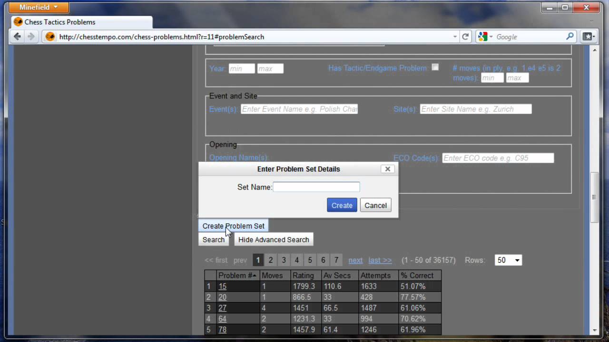Screen dimensions: 609x342
Task: Click attempts value 1487
Action: (369, 308)
